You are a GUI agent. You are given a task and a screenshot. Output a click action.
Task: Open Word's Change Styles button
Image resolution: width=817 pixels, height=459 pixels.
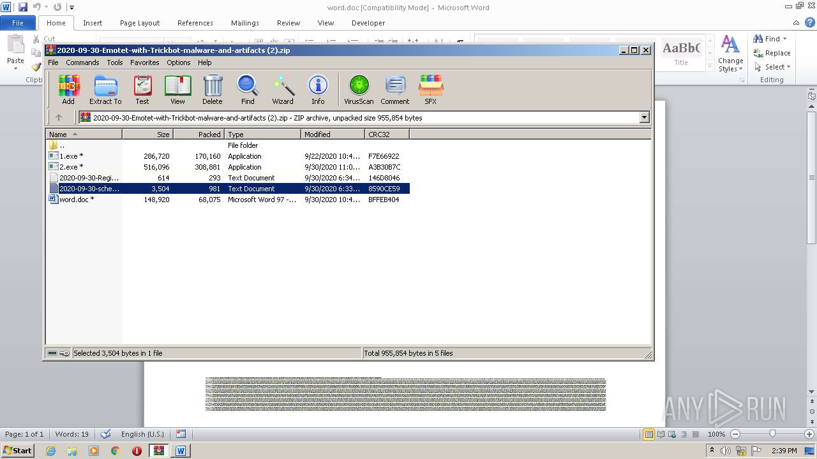pyautogui.click(x=730, y=55)
